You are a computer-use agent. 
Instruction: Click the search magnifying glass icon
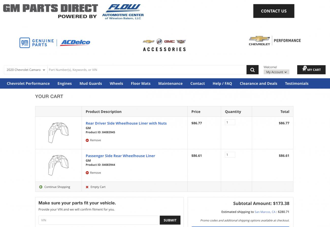(x=252, y=70)
